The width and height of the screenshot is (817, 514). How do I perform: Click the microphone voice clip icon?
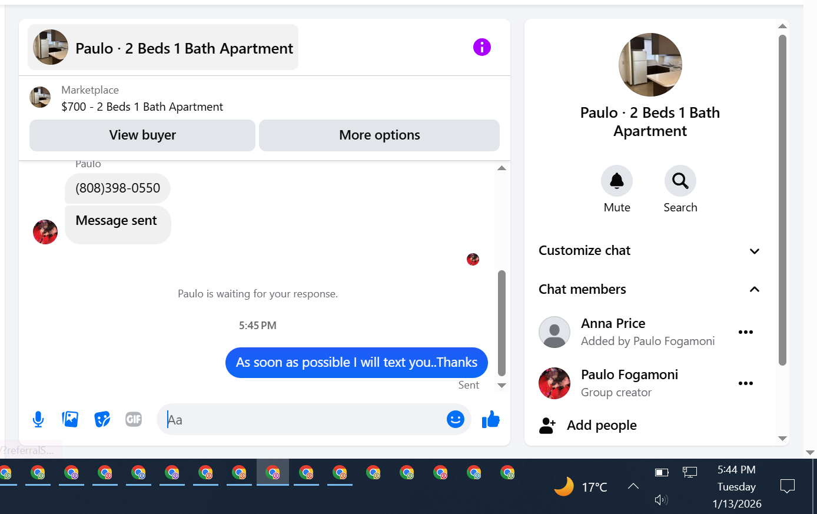[38, 419]
